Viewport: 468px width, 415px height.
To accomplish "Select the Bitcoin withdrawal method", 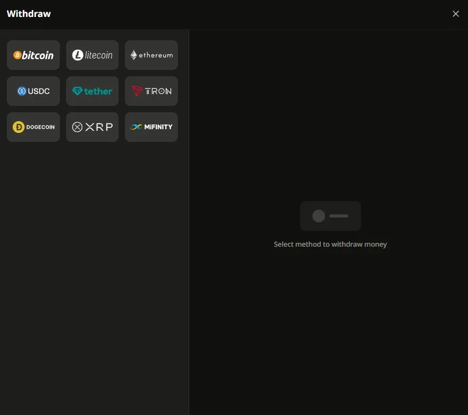I will pyautogui.click(x=33, y=55).
